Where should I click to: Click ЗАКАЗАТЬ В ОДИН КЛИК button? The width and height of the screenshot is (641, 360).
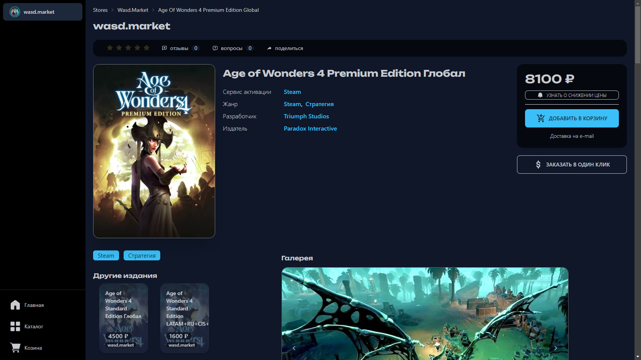(572, 165)
